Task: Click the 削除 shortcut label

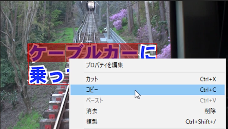Action: point(210,111)
